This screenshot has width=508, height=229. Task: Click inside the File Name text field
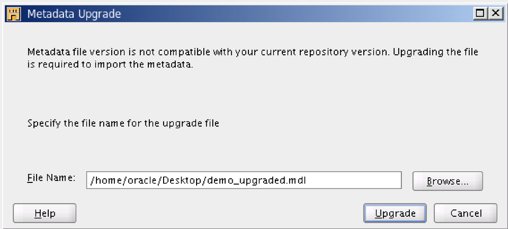click(x=244, y=180)
